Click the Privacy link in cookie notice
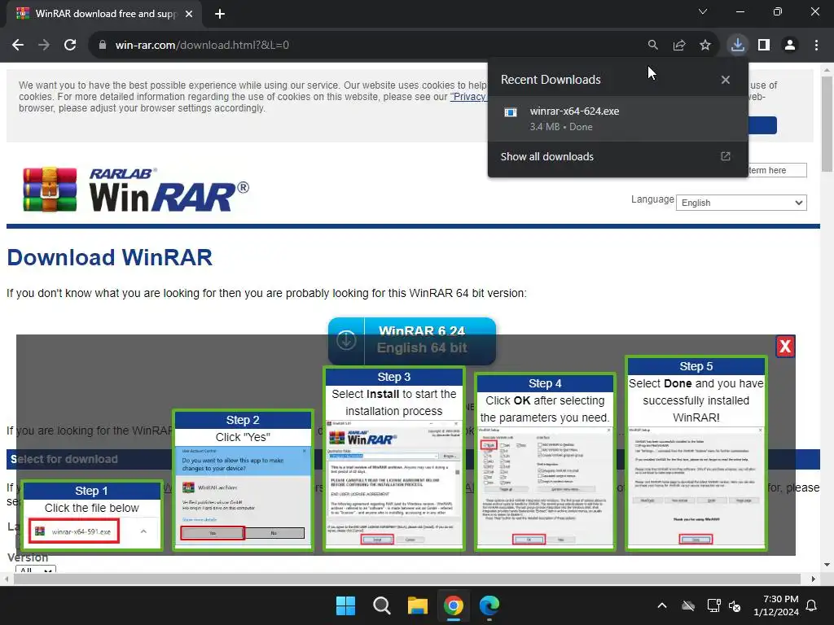The width and height of the screenshot is (834, 625). pos(468,97)
